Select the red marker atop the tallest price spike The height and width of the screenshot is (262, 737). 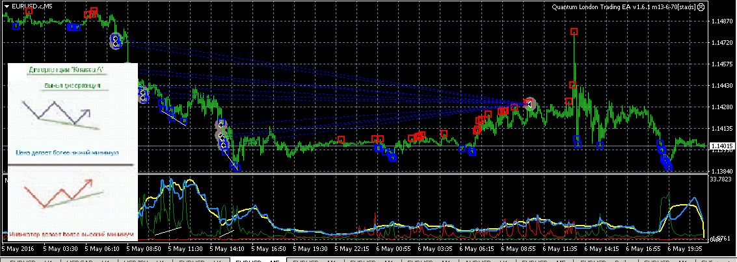click(574, 31)
